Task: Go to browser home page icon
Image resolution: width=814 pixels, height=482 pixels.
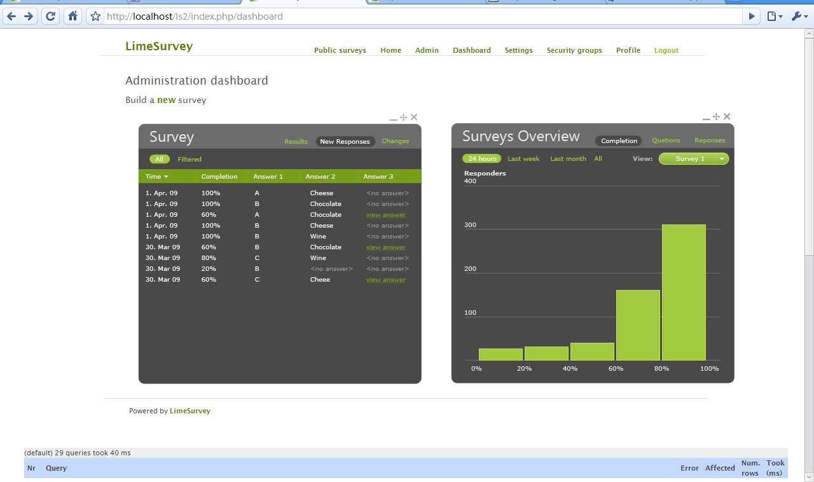Action: (x=73, y=17)
